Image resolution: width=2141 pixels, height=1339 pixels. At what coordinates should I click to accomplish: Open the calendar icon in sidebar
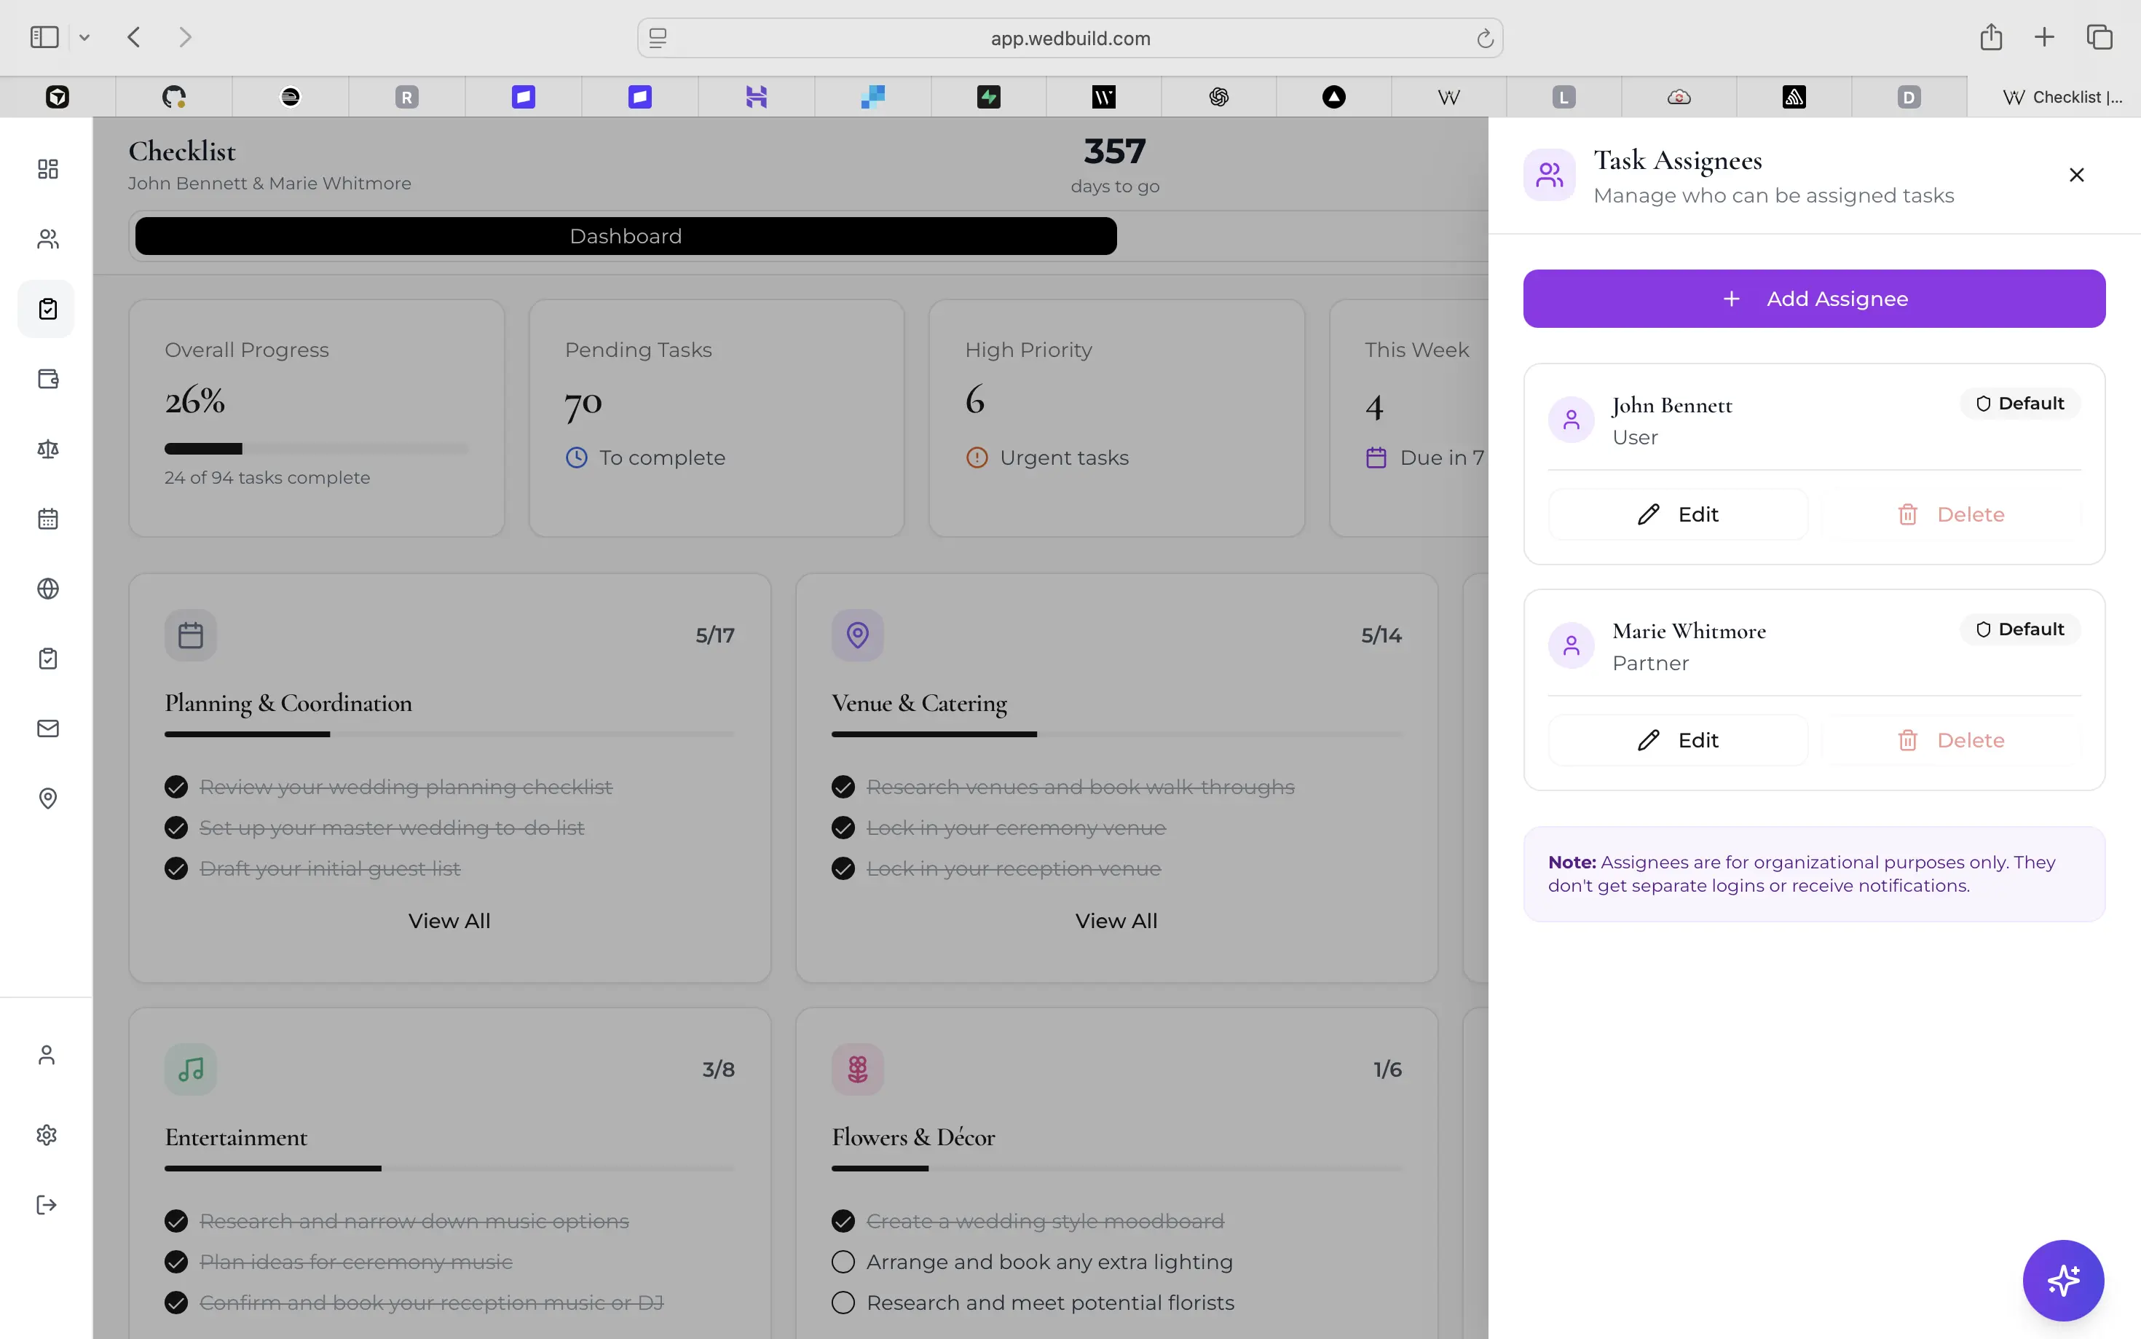pyautogui.click(x=48, y=519)
